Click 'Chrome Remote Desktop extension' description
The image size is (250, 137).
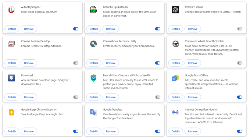click(41, 46)
